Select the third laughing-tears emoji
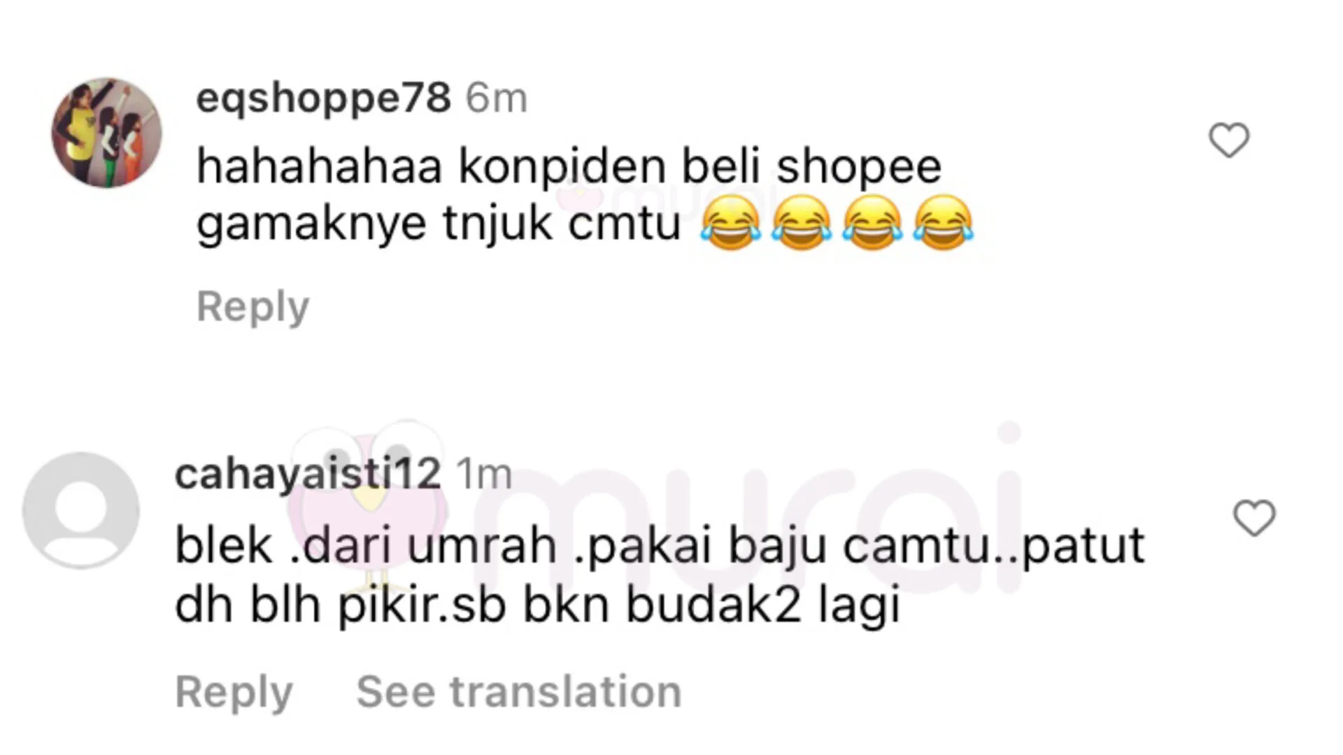This screenshot has width=1343, height=755. point(872,224)
